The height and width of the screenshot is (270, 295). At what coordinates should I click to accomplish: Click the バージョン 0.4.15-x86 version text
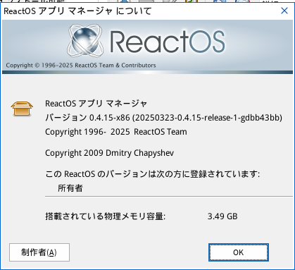point(163,118)
